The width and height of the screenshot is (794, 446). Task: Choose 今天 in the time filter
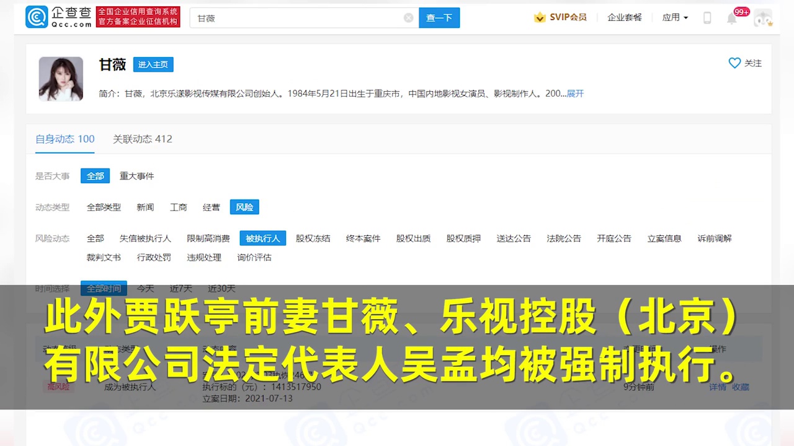click(145, 288)
